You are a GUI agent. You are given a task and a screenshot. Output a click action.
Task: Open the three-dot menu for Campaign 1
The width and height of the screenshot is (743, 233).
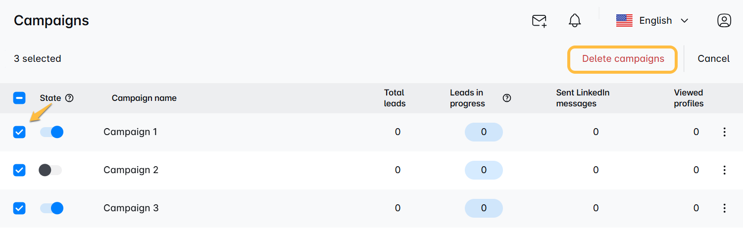(x=724, y=132)
